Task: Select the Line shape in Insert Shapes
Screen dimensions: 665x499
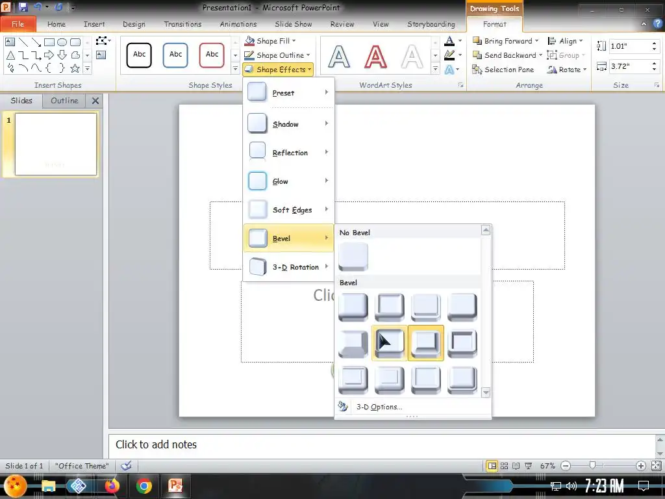Action: 23,42
